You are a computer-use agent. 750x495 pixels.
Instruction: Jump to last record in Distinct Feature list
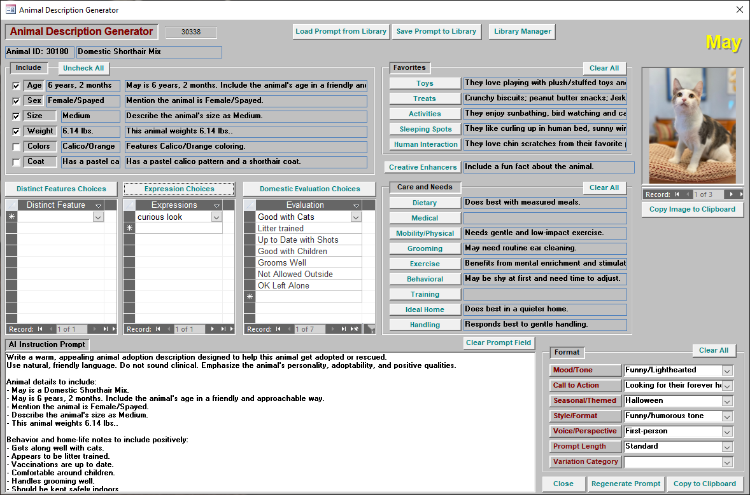pos(105,329)
